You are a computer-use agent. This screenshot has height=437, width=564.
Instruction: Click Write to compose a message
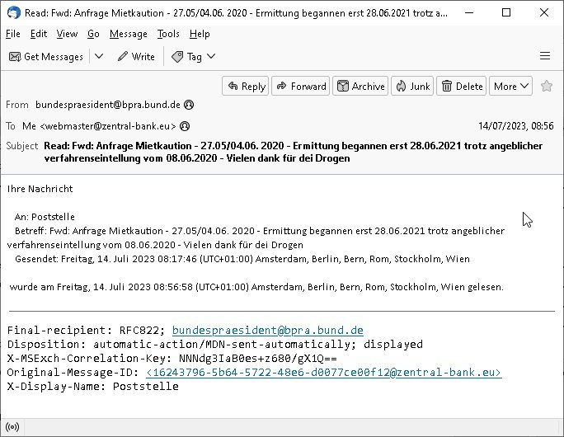click(136, 56)
